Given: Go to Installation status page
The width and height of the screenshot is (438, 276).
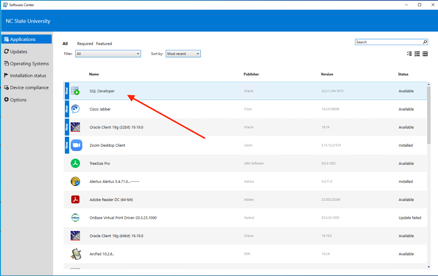Looking at the screenshot, I should click(x=28, y=76).
